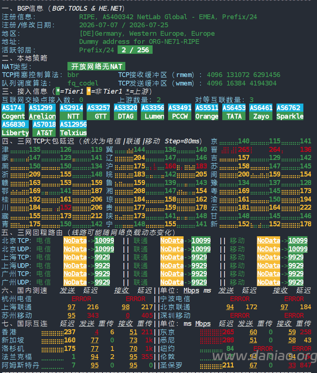Click the AS6830 Liberty badge
The width and height of the screenshot is (317, 373).
click(15, 129)
